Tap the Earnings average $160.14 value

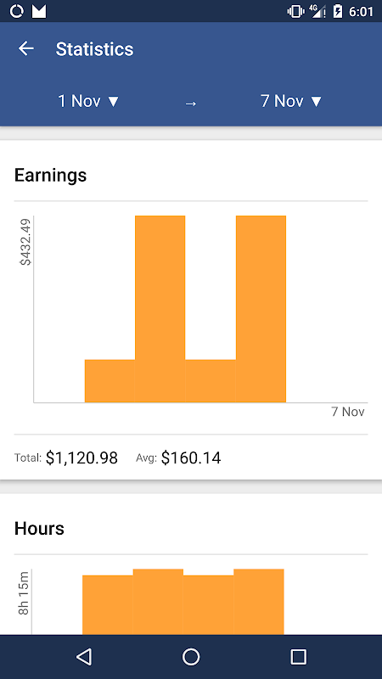tap(191, 457)
